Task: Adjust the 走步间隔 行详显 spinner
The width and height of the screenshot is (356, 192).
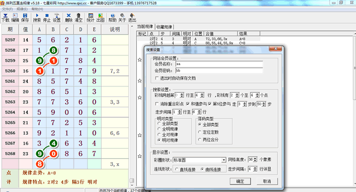Action: click(255, 169)
